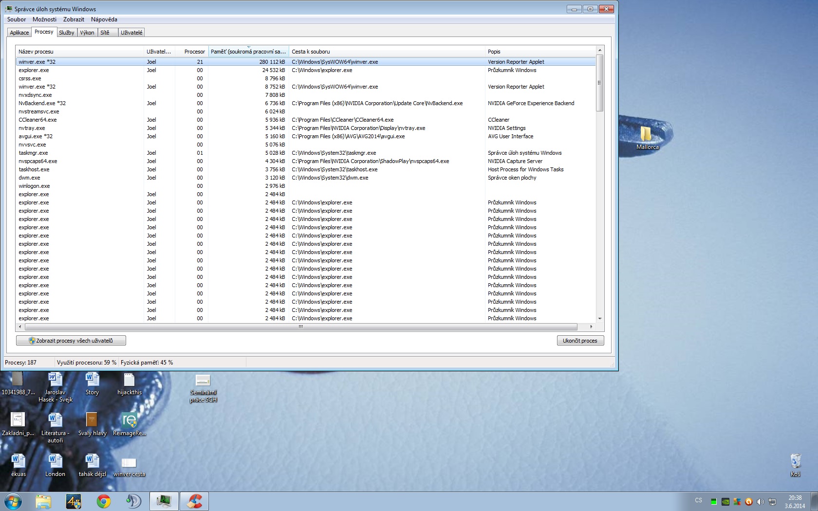The height and width of the screenshot is (511, 818).
Task: Click the AVG tray icon
Action: [x=737, y=502]
